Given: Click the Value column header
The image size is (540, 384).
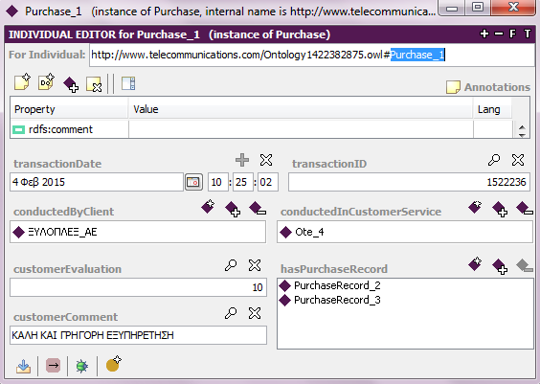Looking at the screenshot, I should click(x=301, y=109).
